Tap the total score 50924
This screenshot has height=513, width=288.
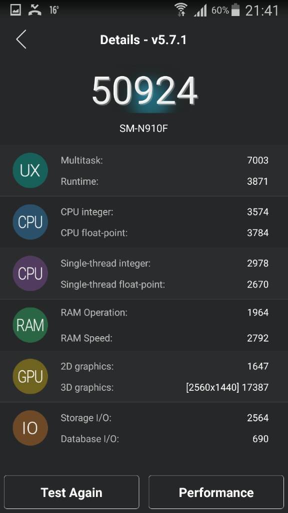point(144,91)
